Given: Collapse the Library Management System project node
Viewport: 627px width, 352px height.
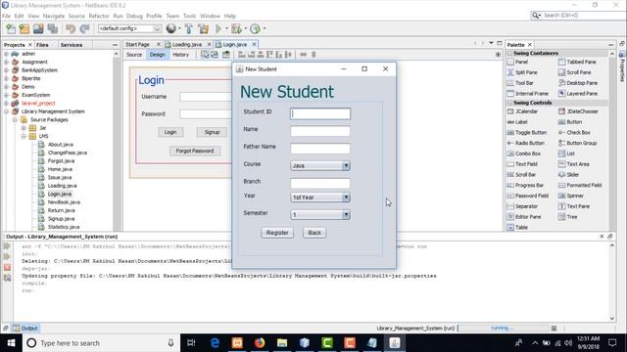Looking at the screenshot, I should 6,111.
